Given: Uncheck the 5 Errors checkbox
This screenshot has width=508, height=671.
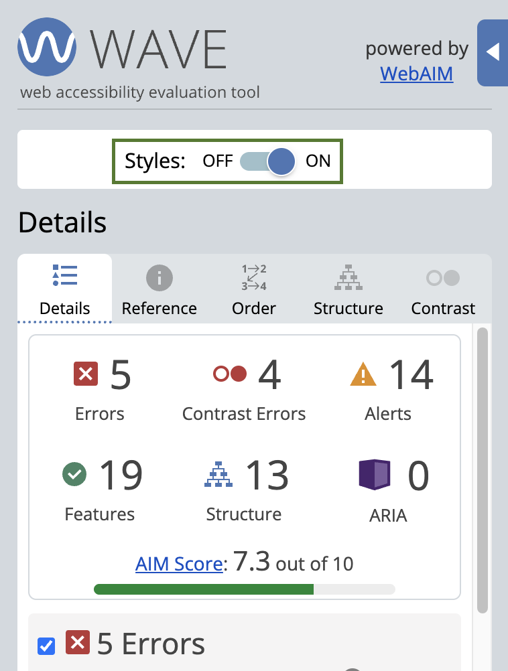Looking at the screenshot, I should [x=46, y=646].
